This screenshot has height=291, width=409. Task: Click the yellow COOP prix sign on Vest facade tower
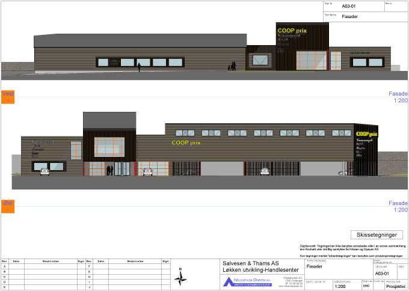tap(292, 31)
